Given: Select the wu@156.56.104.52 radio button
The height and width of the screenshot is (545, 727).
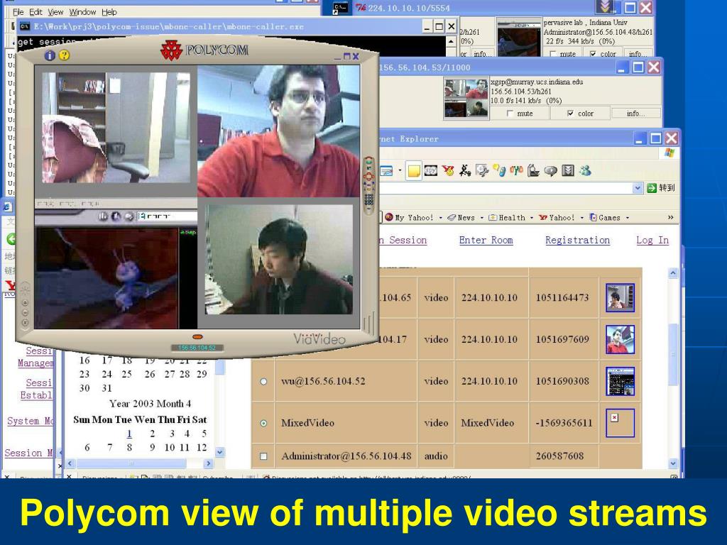Looking at the screenshot, I should (263, 381).
